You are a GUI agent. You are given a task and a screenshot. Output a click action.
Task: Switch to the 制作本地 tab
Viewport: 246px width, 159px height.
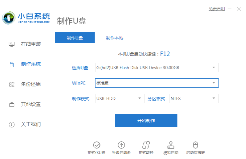tap(115, 38)
